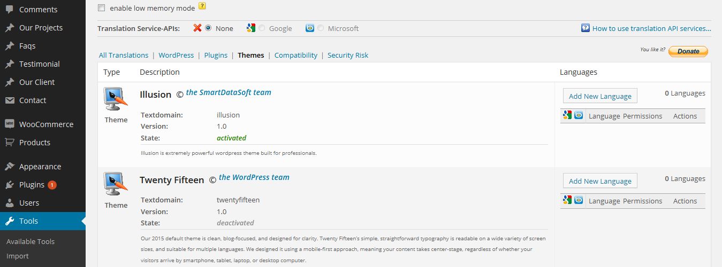Click the wrench icon beside Tools
Screen dimensions: 722x267
[x=10, y=221]
